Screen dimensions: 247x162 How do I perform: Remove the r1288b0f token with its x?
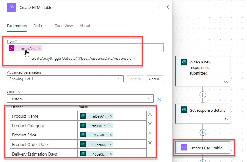111,144
